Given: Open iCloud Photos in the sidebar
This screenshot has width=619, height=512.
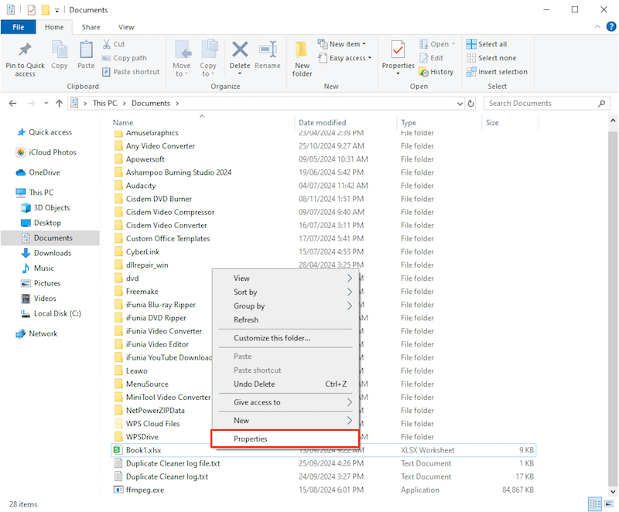Looking at the screenshot, I should pos(46,152).
